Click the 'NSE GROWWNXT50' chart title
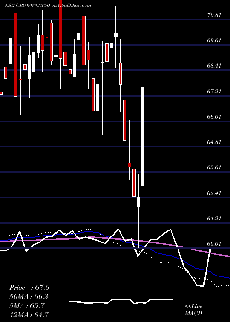Screen dimensions: 230x322 (27, 6)
